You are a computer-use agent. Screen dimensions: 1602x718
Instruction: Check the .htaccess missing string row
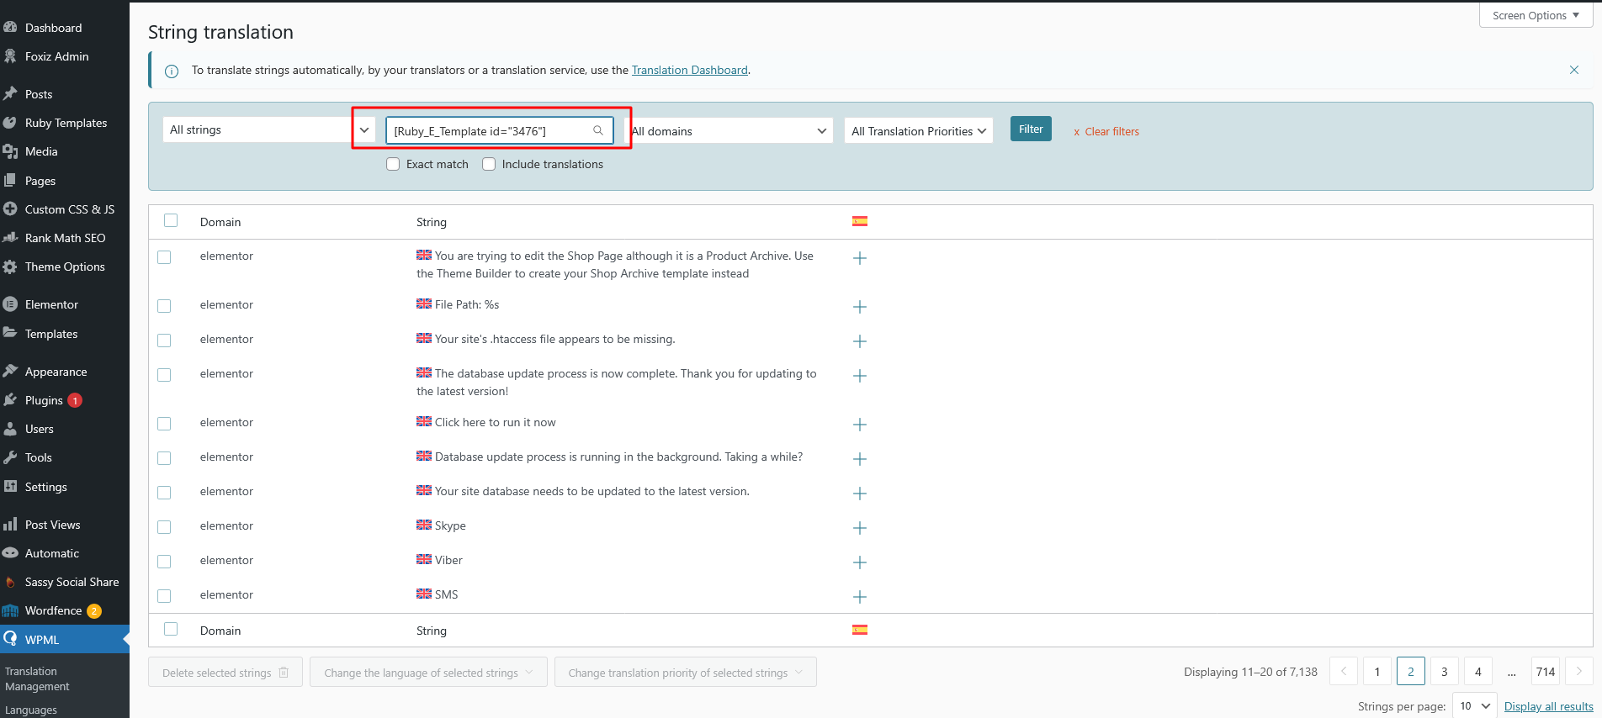tap(164, 341)
